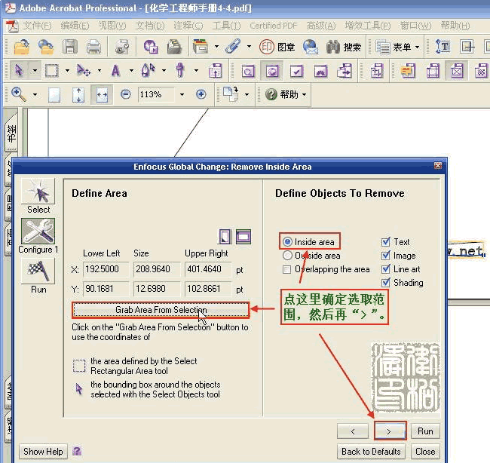Open the 文件(F) menu

coord(37,26)
